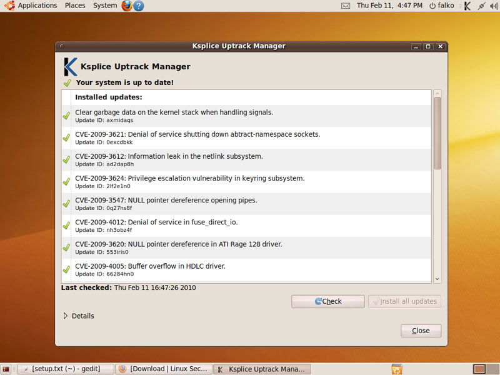Open the Applications menu
This screenshot has height=375, width=500.
tap(31, 6)
